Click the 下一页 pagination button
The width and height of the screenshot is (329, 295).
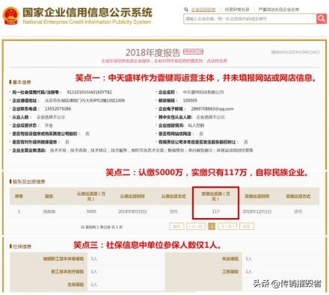[x=227, y=226]
